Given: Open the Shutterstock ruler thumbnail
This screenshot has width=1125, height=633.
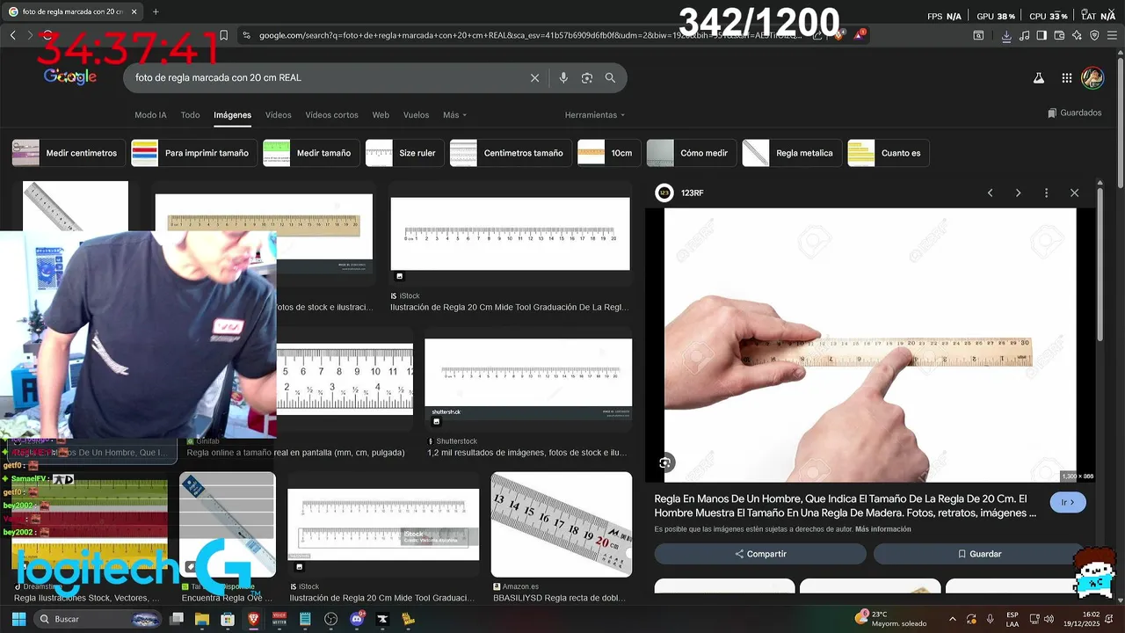Looking at the screenshot, I should coord(527,380).
